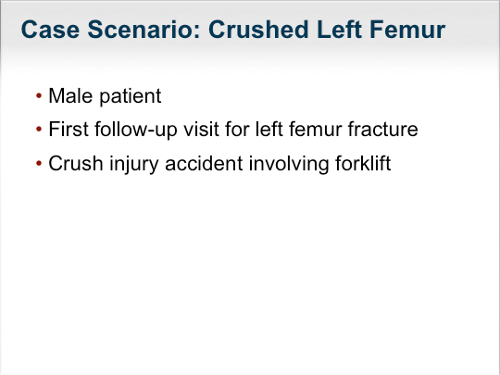Click the word 'patient' in the first bullet
This screenshot has height=375, width=500.
(131, 96)
